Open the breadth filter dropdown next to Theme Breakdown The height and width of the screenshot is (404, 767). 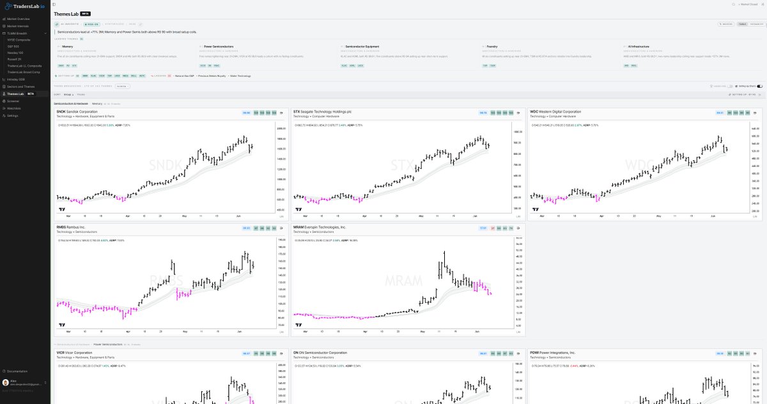(x=122, y=86)
